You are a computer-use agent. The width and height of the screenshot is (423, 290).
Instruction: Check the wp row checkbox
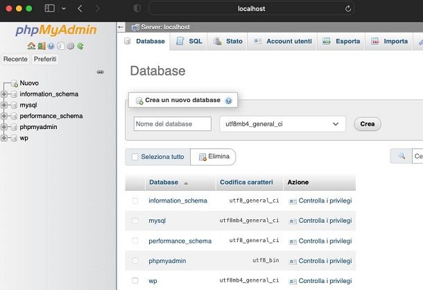tap(135, 280)
